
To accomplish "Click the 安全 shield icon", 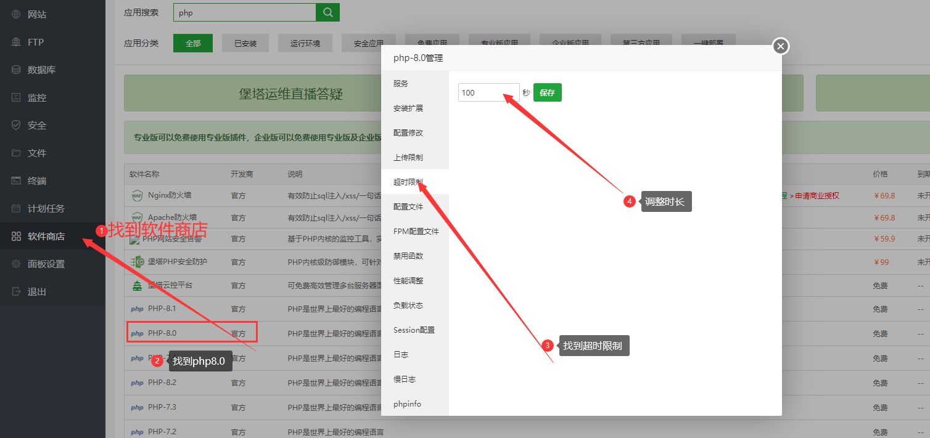I will [x=16, y=125].
